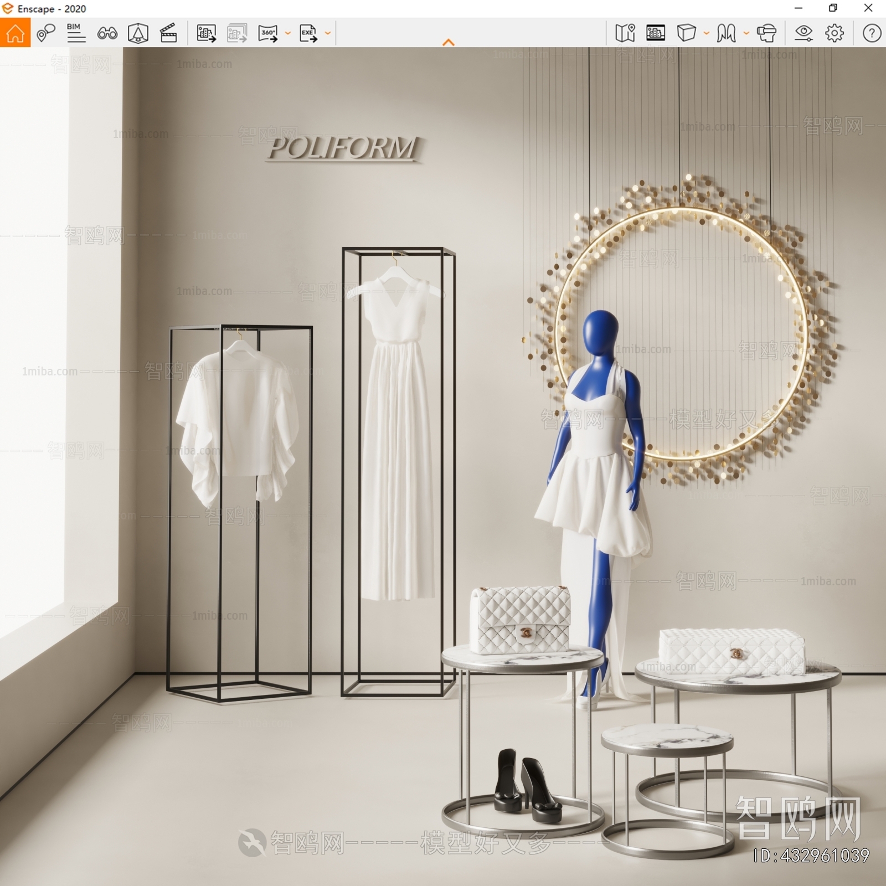Click the EXE standalone export icon
This screenshot has width=886, height=886.
(x=308, y=33)
